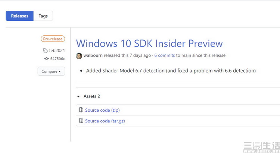The image size is (280, 153).
Task: Open commit 647506c
Action: 57,59
